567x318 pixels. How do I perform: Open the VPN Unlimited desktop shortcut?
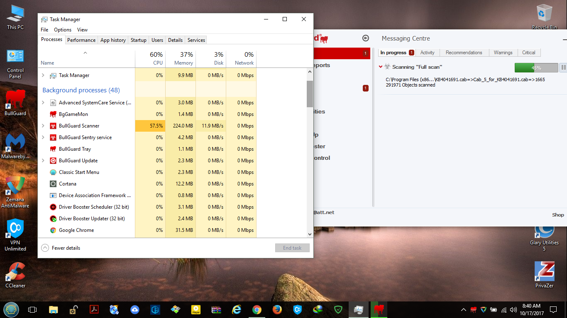coord(15,235)
